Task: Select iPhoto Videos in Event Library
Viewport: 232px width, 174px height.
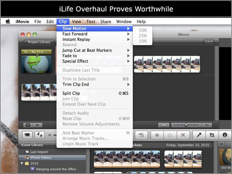Action: click(52, 158)
